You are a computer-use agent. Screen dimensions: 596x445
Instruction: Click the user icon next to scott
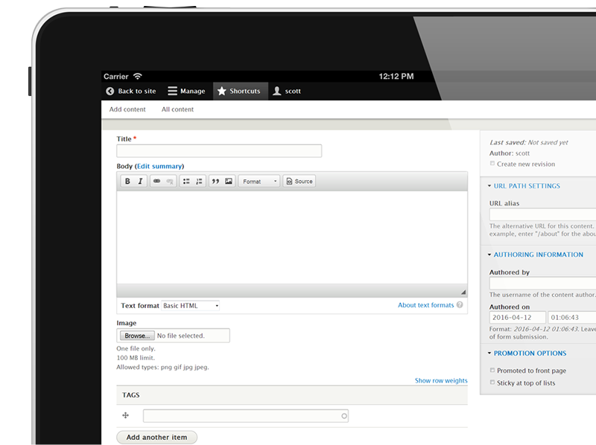point(277,91)
